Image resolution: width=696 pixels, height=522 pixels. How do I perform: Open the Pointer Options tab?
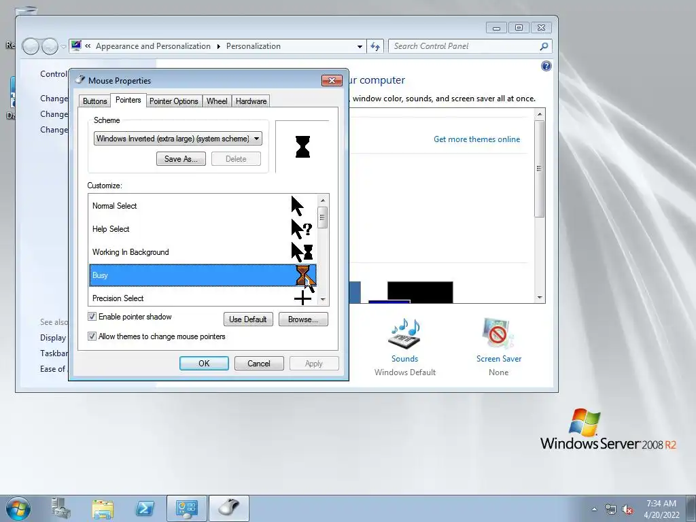click(173, 101)
